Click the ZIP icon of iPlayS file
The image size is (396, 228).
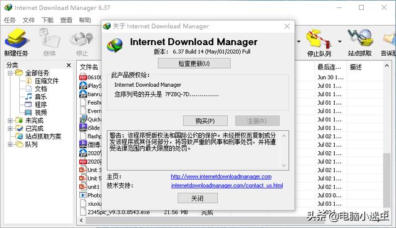pos(83,85)
